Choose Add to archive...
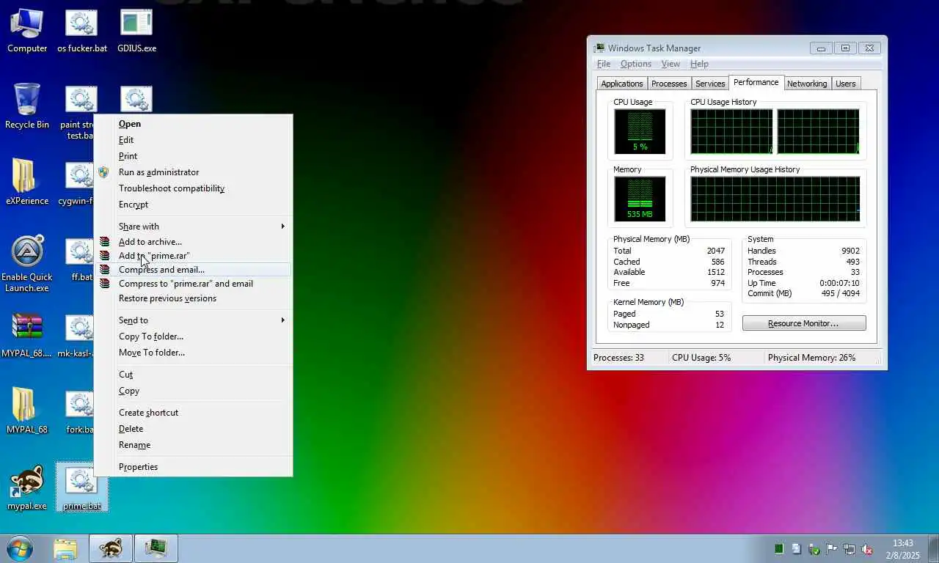This screenshot has width=939, height=563. click(194, 242)
